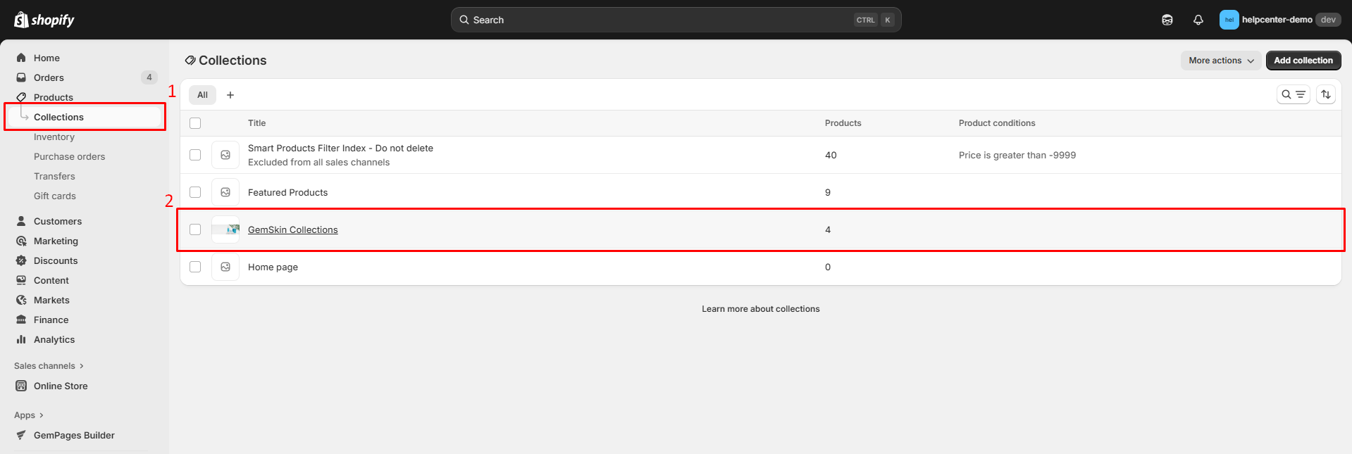
Task: Click the Shopify logo
Action: (44, 20)
